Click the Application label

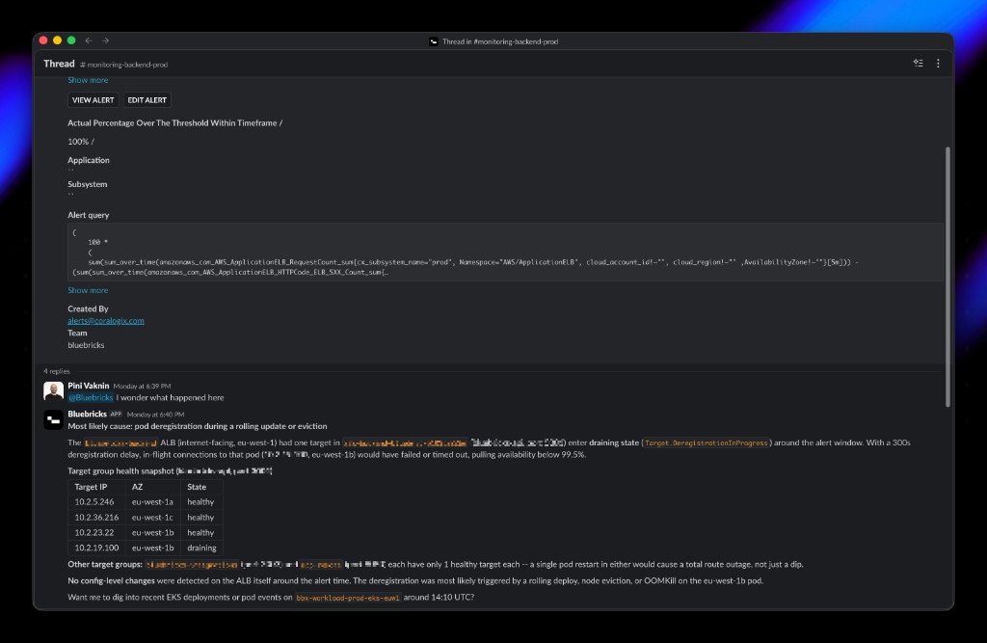[x=89, y=160]
